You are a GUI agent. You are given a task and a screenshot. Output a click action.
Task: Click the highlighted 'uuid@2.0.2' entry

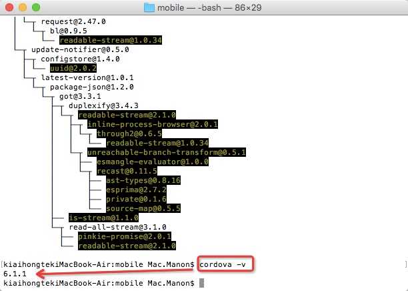73,69
